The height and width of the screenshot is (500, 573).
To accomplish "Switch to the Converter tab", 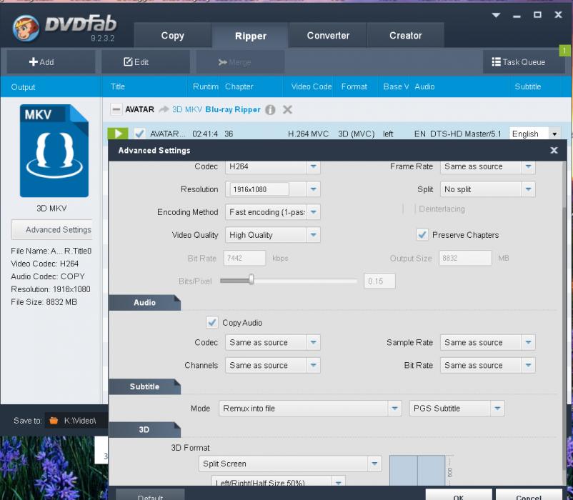I will tap(328, 36).
